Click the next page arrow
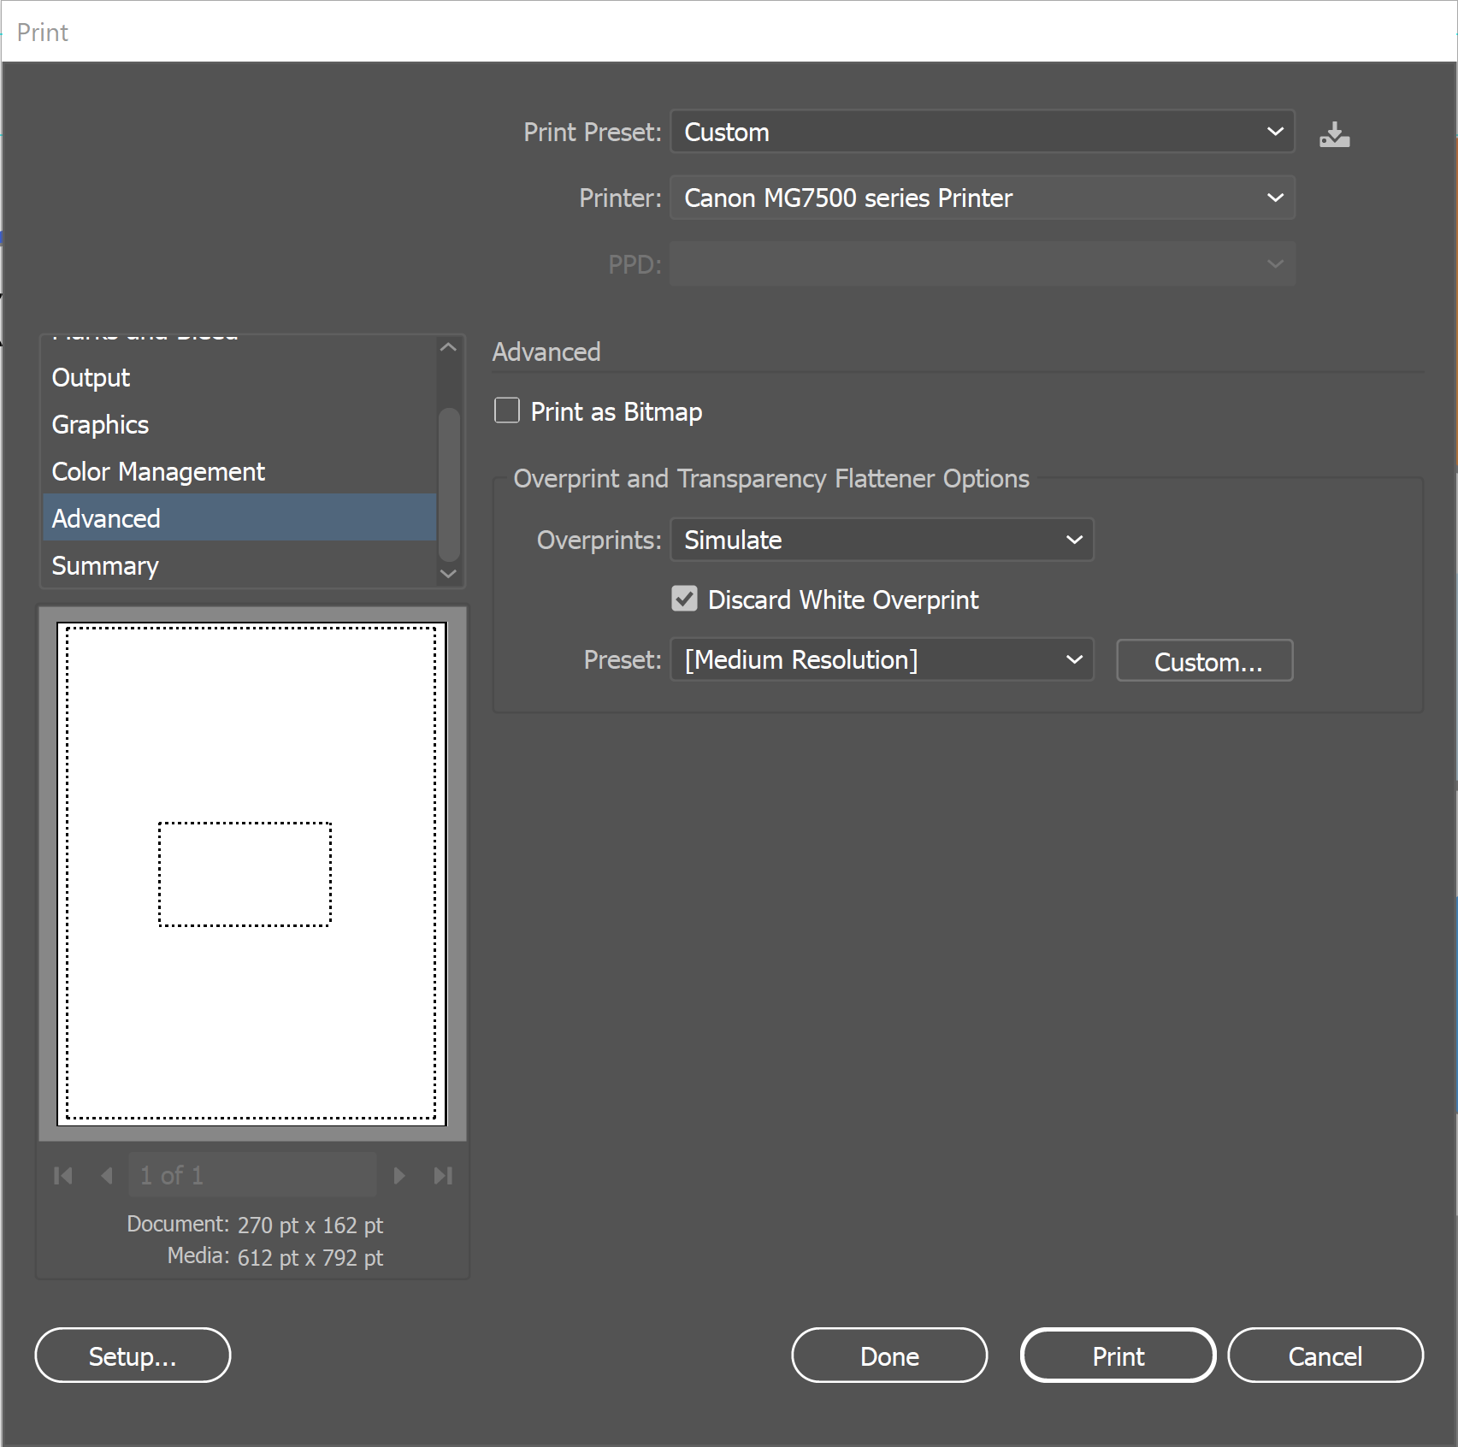1458x1447 pixels. (x=399, y=1175)
